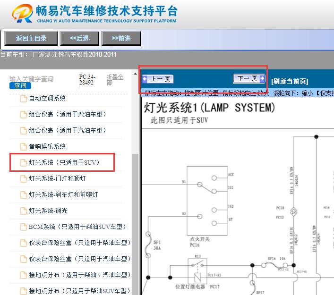The width and height of the screenshot is (334, 295).
Task: Click document icon beside 灯光系统-刹车灯和前照灯
Action: point(24,195)
